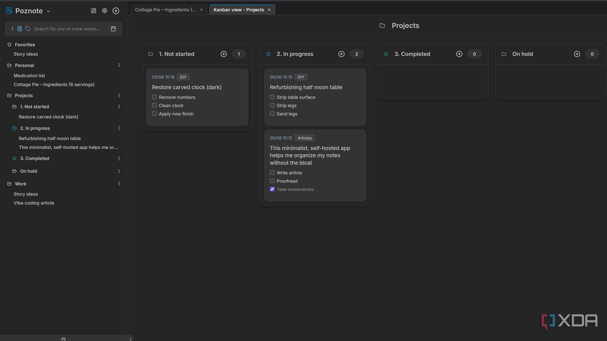Screen dimensions: 607x341
Task: Select notes search mode document icon
Action: coord(20,29)
